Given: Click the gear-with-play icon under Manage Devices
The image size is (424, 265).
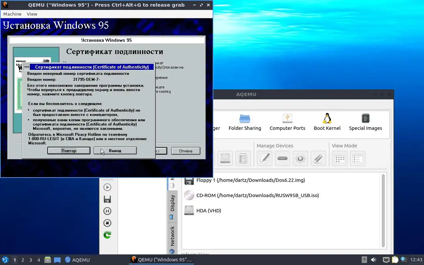Looking at the screenshot, I should pyautogui.click(x=300, y=158).
